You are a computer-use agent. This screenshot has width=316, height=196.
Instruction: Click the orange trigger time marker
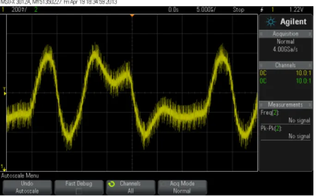coord(132,15)
